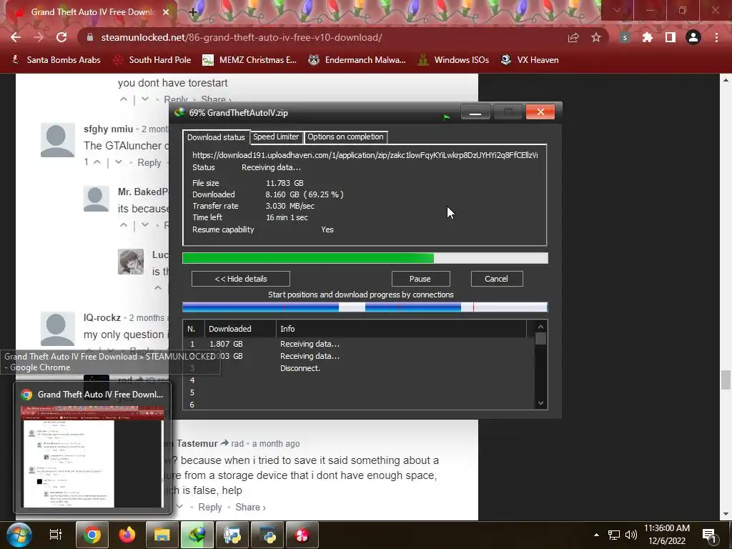Open the network tray icon
Image resolution: width=732 pixels, height=549 pixels.
(614, 535)
